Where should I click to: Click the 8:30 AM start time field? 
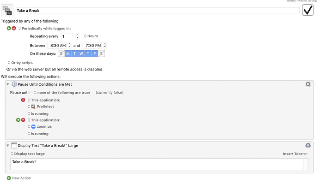click(x=57, y=46)
